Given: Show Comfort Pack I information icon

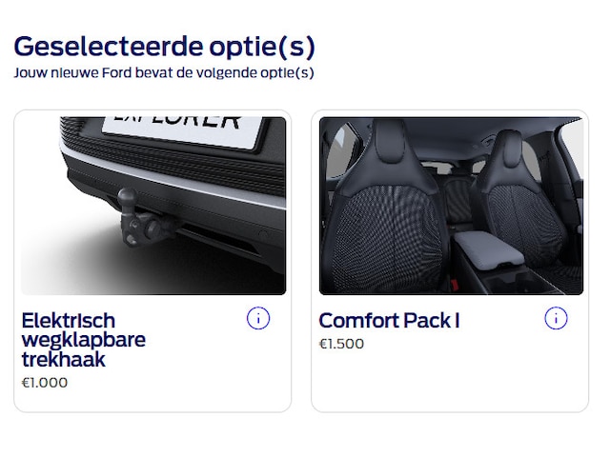Looking at the screenshot, I should coord(556,318).
